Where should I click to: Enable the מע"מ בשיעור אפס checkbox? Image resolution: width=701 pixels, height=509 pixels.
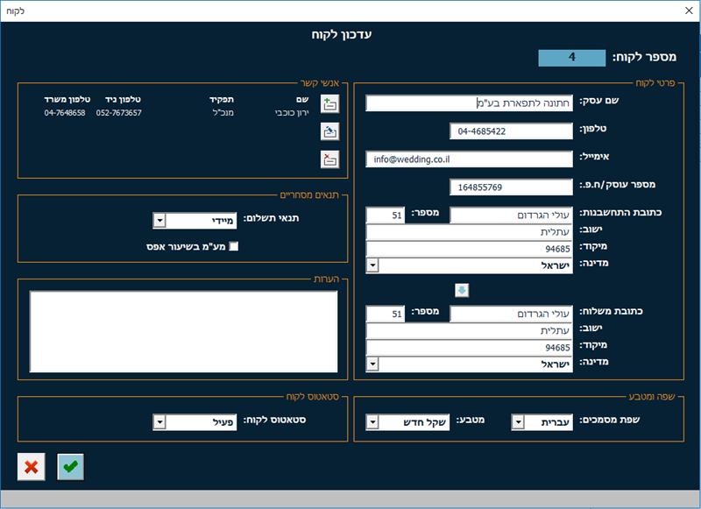coord(234,246)
